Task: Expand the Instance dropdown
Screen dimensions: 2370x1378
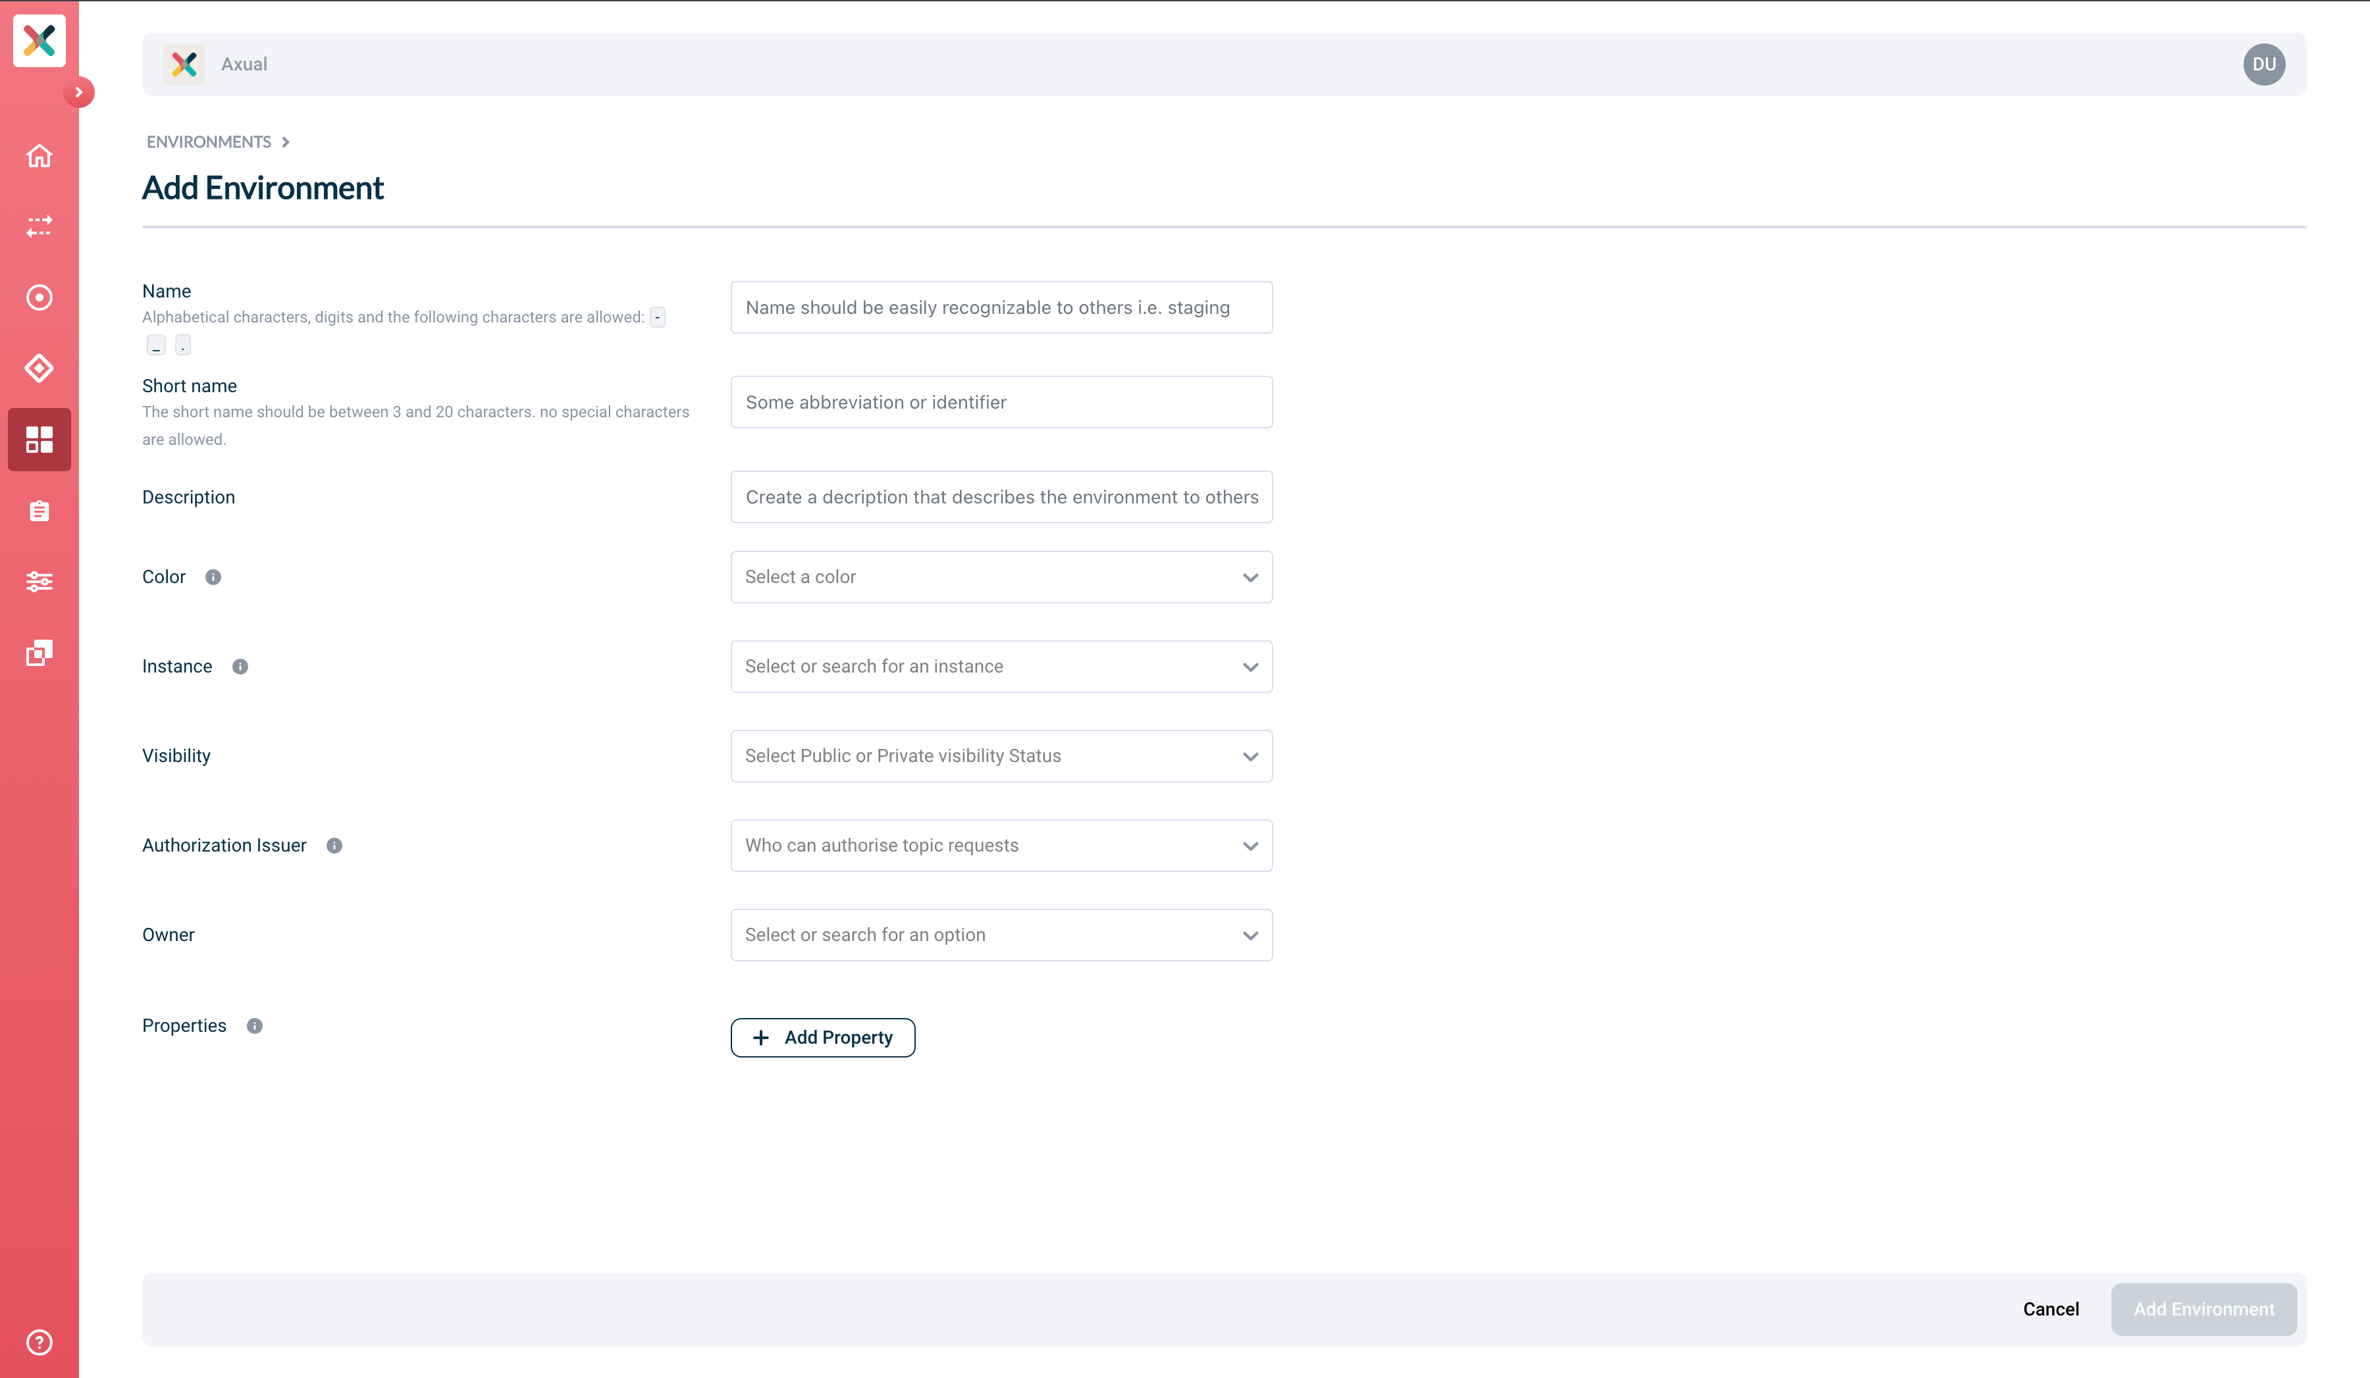Action: 1001,667
